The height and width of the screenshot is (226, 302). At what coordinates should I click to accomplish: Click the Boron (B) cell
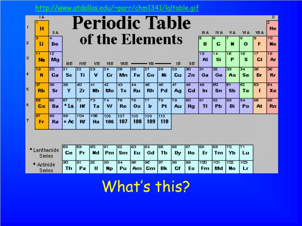coord(205,44)
